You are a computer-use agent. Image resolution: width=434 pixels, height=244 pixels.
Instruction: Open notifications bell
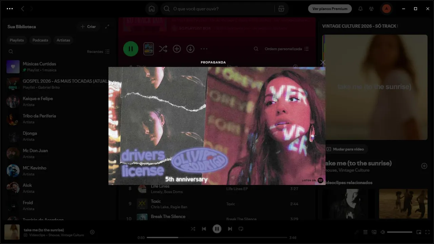tap(360, 9)
